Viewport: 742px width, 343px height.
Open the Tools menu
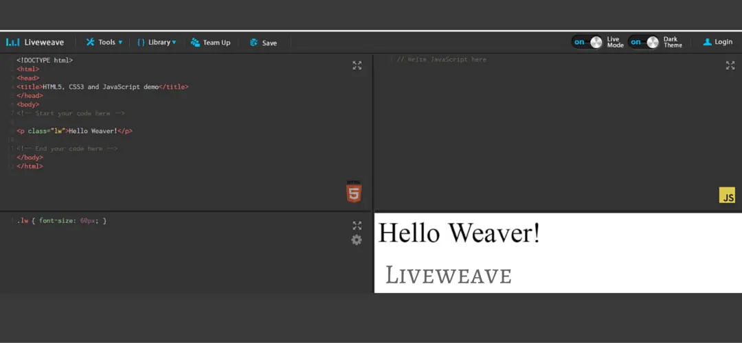point(104,42)
